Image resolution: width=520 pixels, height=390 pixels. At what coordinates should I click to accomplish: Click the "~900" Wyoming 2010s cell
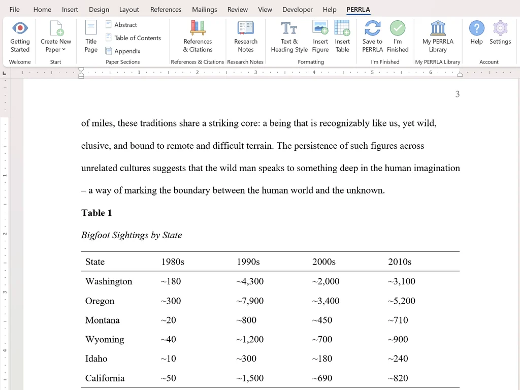point(398,339)
